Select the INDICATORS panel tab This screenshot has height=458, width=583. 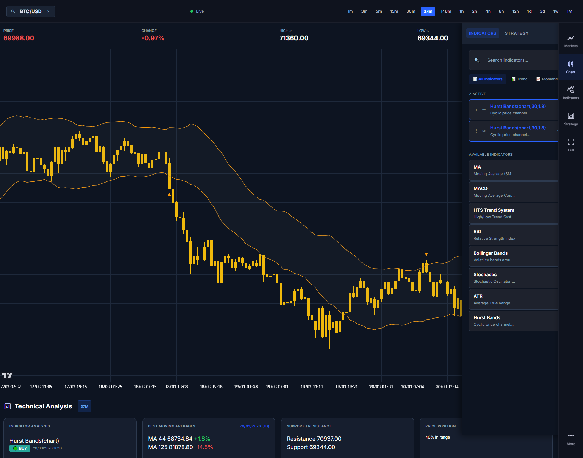(x=482, y=33)
